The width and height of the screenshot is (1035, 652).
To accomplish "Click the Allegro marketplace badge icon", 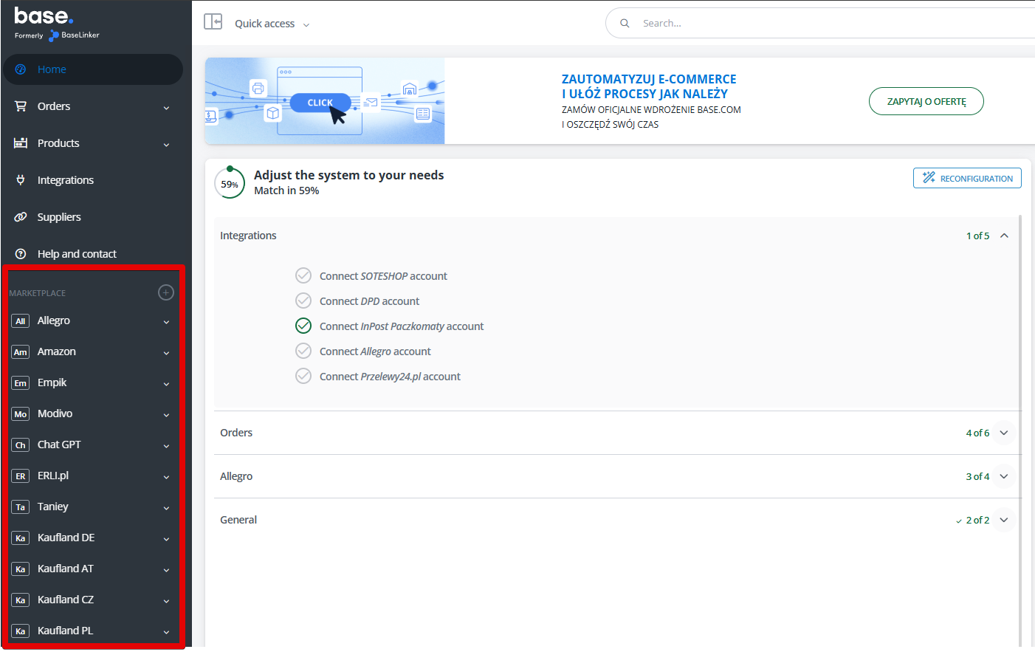I will [x=21, y=321].
